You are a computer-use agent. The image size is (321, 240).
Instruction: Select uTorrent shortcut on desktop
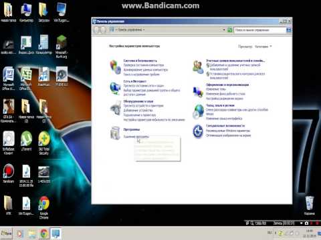click(x=26, y=141)
